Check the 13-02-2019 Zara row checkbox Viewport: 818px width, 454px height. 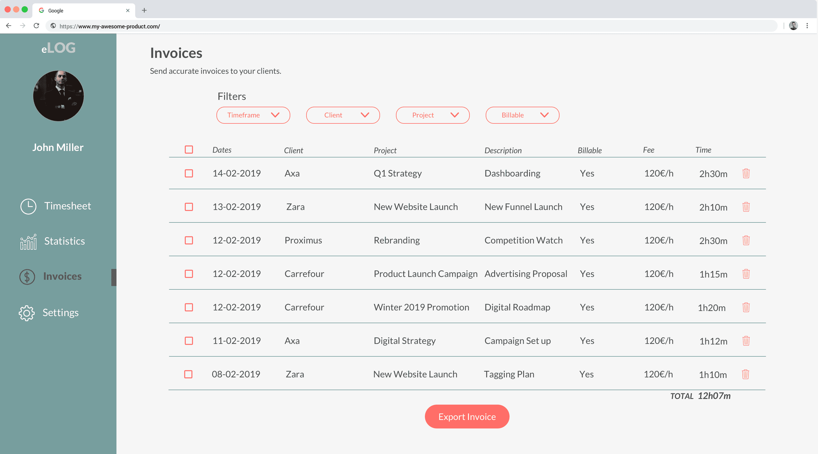click(189, 207)
